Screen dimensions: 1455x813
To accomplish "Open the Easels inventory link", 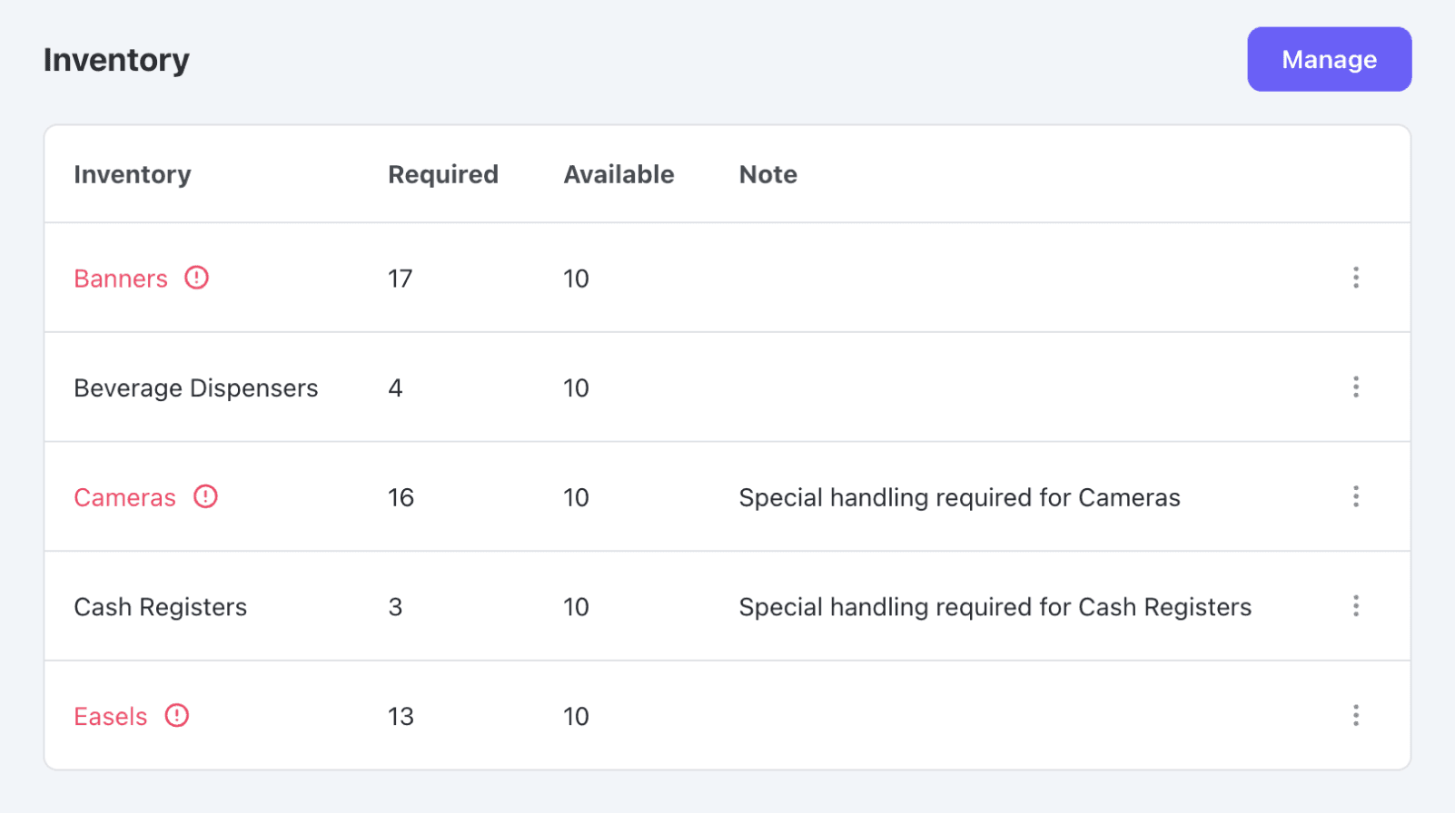I will click(110, 717).
